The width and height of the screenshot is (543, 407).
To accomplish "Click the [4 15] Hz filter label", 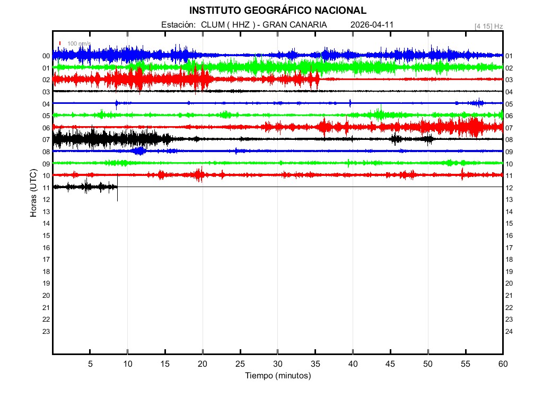I will (x=489, y=26).
